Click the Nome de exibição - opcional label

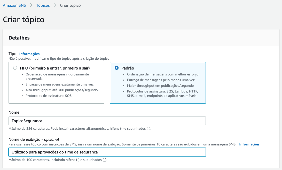click(x=34, y=140)
